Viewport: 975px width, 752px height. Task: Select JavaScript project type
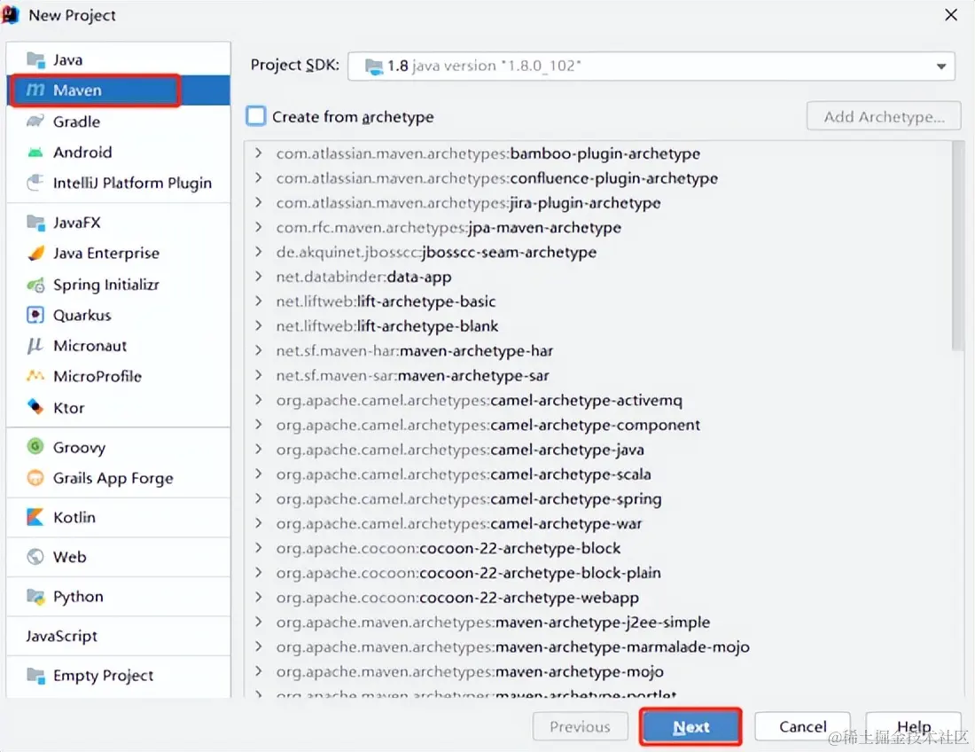pos(118,636)
